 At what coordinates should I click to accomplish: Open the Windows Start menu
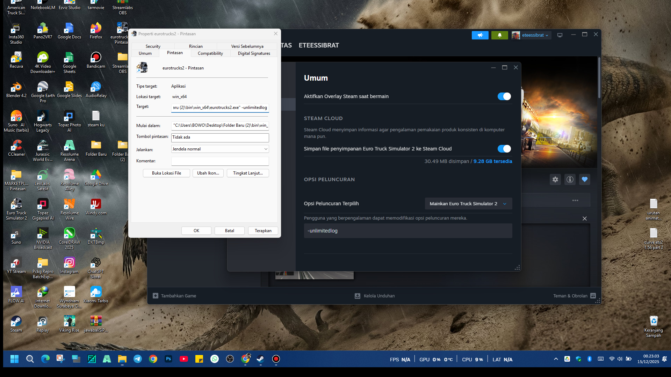point(14,359)
